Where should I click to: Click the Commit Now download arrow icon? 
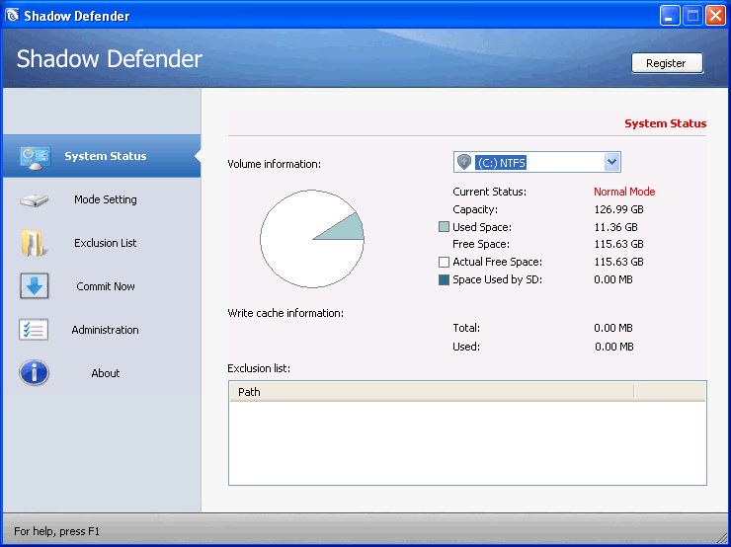pos(34,285)
